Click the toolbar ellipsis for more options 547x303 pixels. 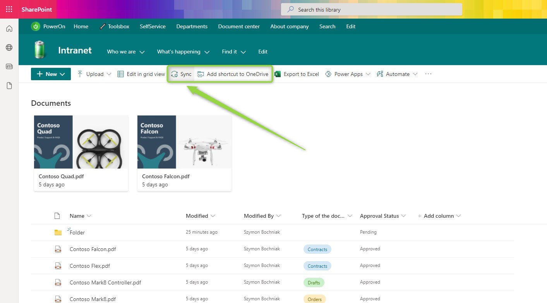(x=428, y=74)
